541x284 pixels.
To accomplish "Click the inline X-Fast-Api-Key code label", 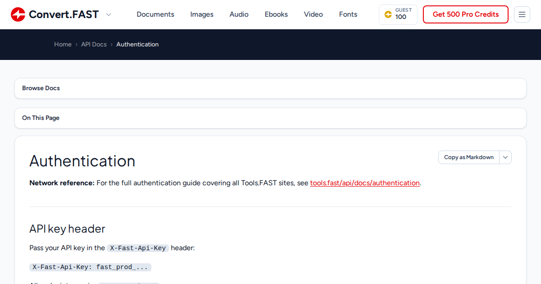I will coord(138,248).
